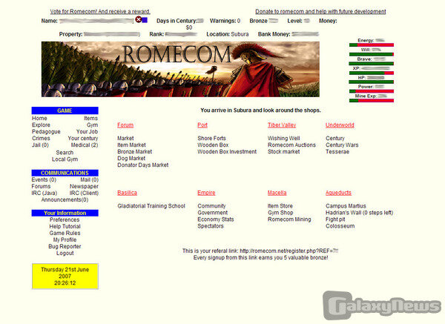The height and width of the screenshot is (324, 445).
Task: Open the red Forum heading link
Action: point(125,125)
